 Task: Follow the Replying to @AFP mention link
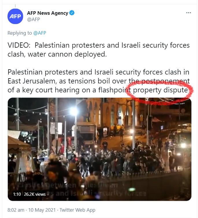[x=40, y=33]
